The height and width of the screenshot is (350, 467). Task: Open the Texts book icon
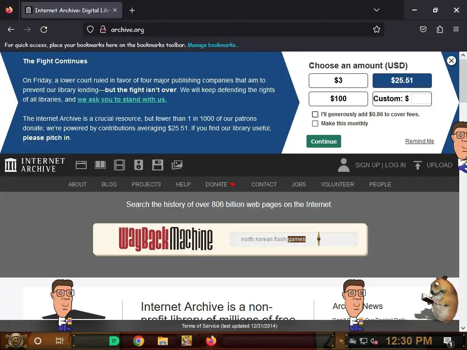(x=100, y=165)
